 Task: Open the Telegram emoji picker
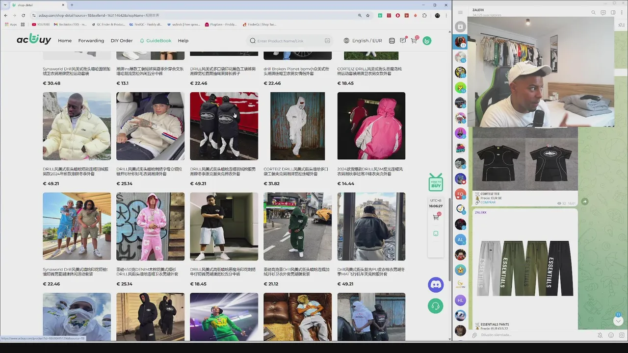point(611,335)
